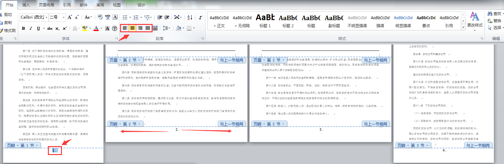Increase paragraph indent
The image size is (504, 164).
pos(167,17)
